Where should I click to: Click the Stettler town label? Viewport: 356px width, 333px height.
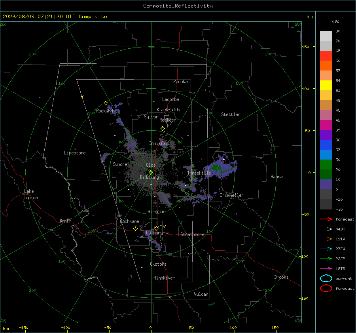tap(231, 114)
